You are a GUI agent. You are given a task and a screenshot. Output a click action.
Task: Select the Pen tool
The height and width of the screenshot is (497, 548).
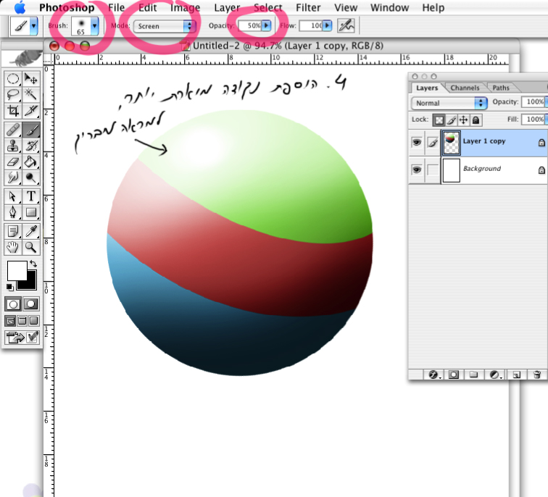pos(13,212)
